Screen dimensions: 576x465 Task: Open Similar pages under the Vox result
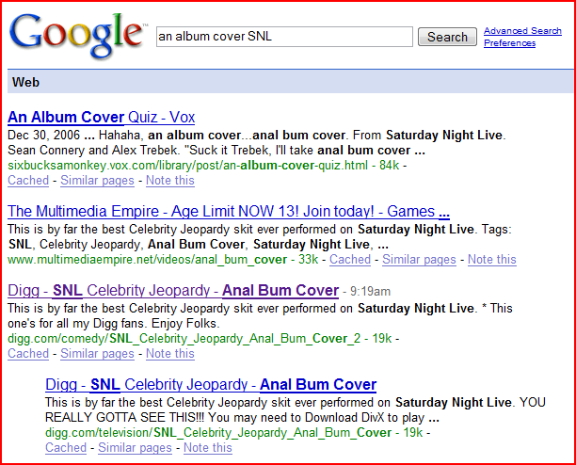97,181
